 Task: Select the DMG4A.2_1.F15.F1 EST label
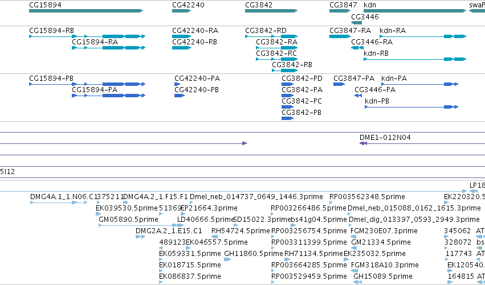click(x=156, y=197)
